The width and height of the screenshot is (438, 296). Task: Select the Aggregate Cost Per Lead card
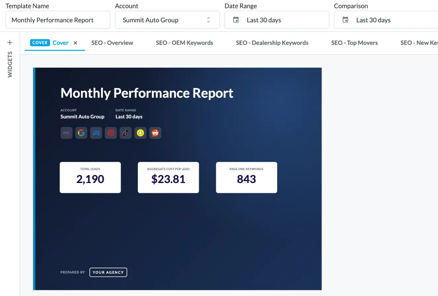(x=168, y=177)
